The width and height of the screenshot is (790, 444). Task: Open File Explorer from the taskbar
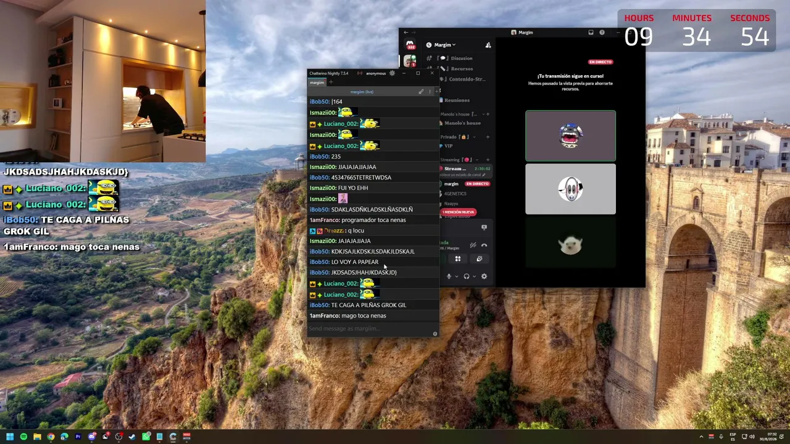click(37, 437)
